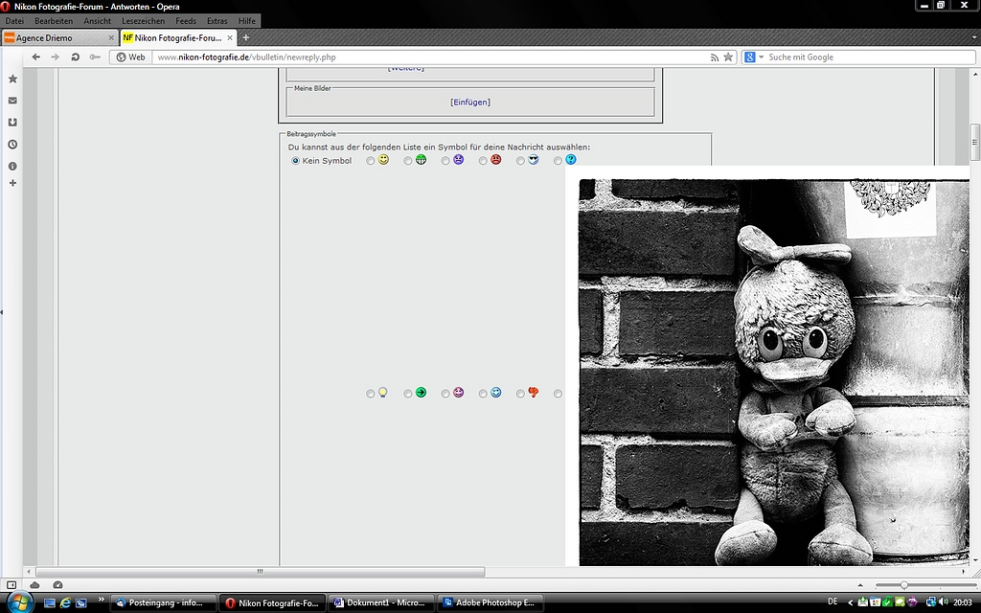Viewport: 981px width, 613px height.
Task: Open the RSS feed icon in address bar
Action: click(x=715, y=57)
